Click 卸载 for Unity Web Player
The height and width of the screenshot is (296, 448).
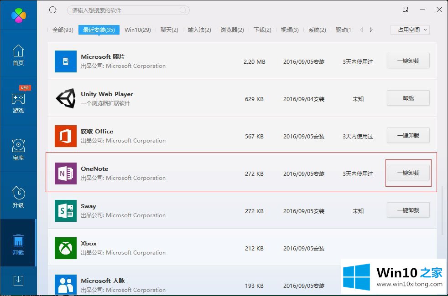click(408, 98)
